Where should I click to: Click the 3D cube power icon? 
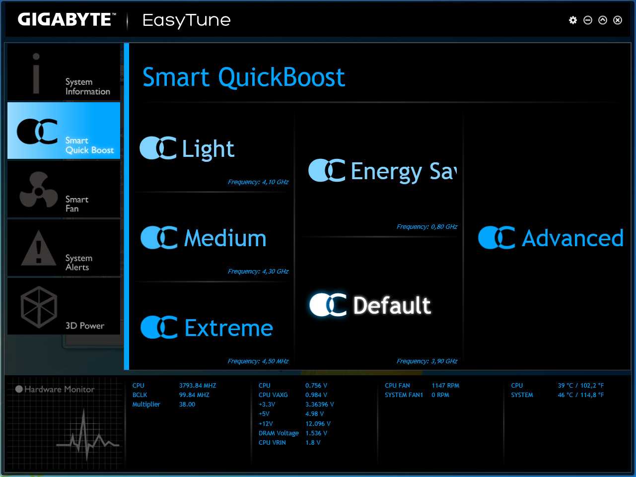coord(39,307)
